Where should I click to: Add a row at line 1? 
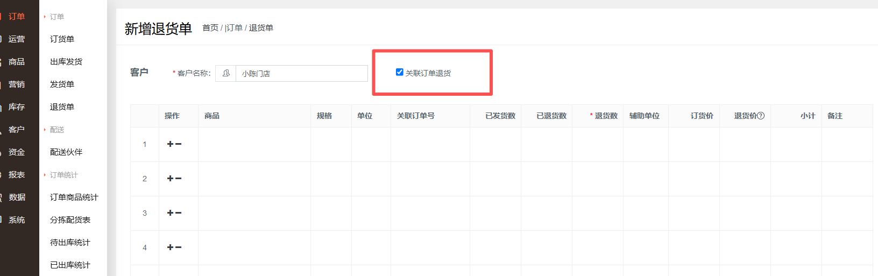[170, 144]
